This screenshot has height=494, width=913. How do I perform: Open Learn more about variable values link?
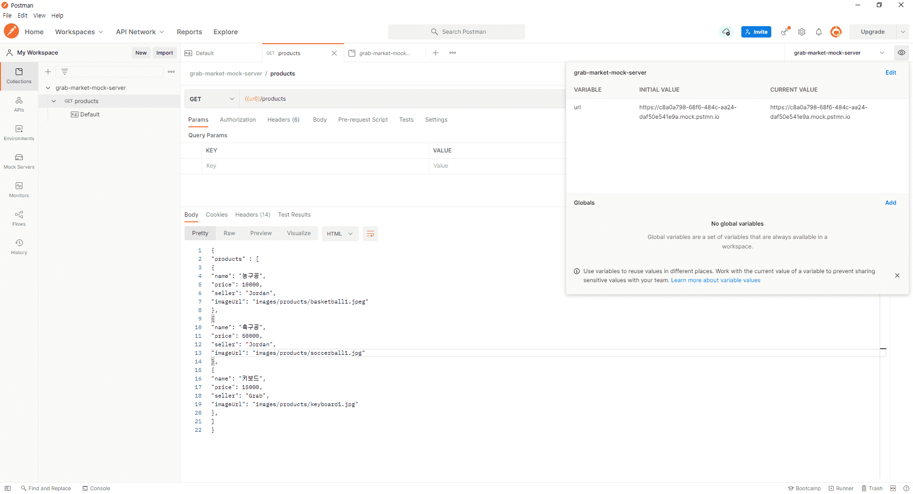click(x=716, y=280)
